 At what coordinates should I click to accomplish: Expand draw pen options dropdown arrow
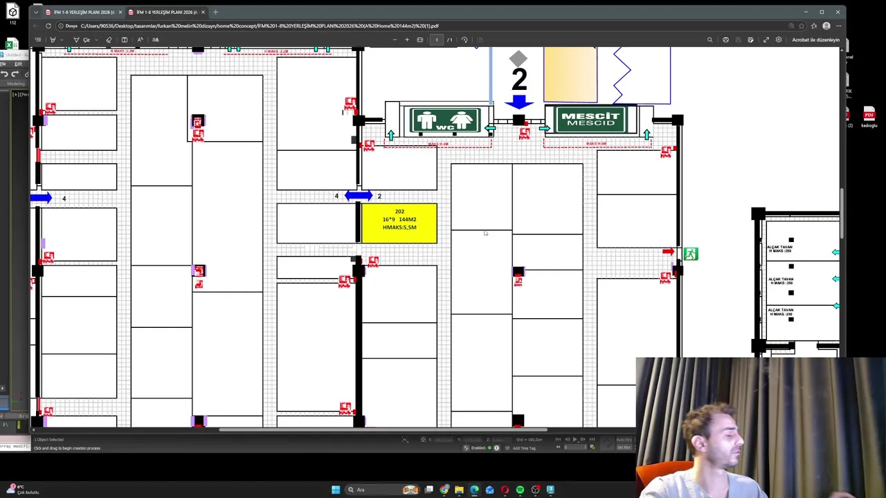pos(96,39)
